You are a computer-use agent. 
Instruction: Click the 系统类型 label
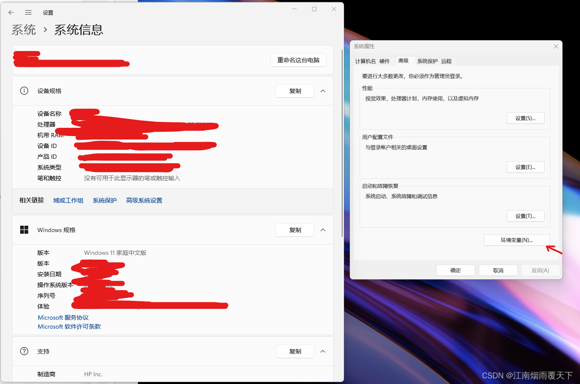[x=49, y=167]
